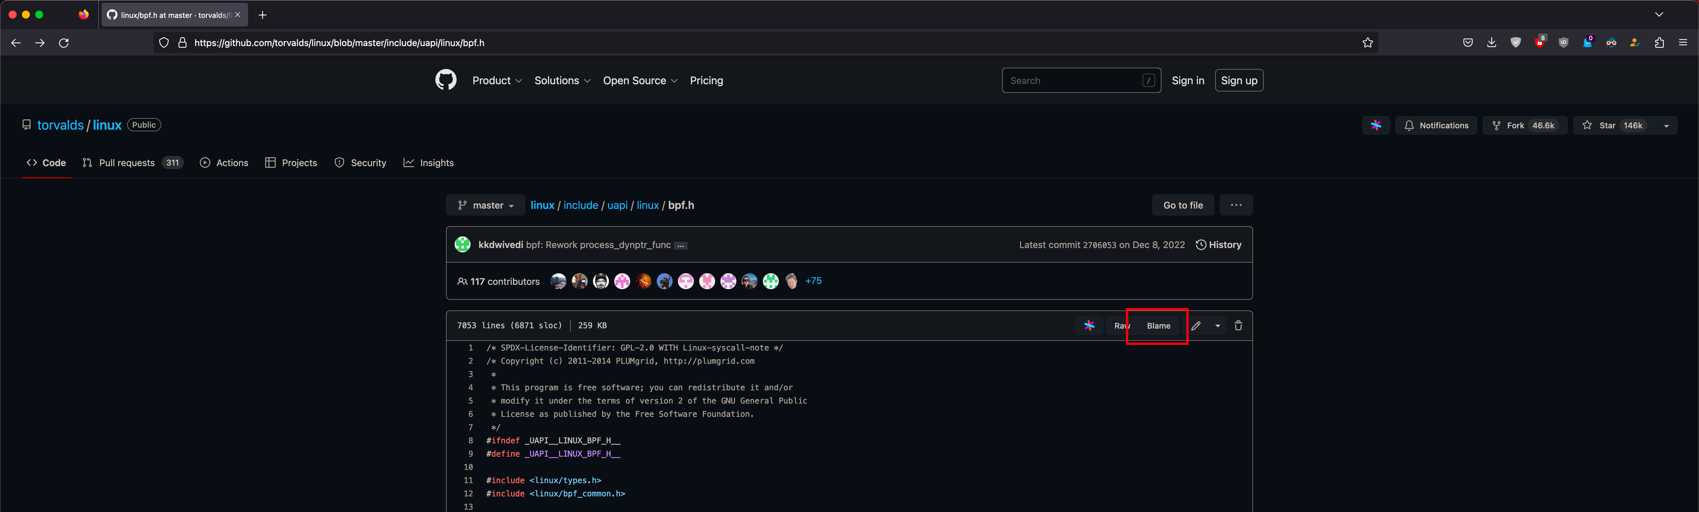1699x512 pixels.
Task: Click the last contributor avatar before +75
Action: pyautogui.click(x=791, y=282)
